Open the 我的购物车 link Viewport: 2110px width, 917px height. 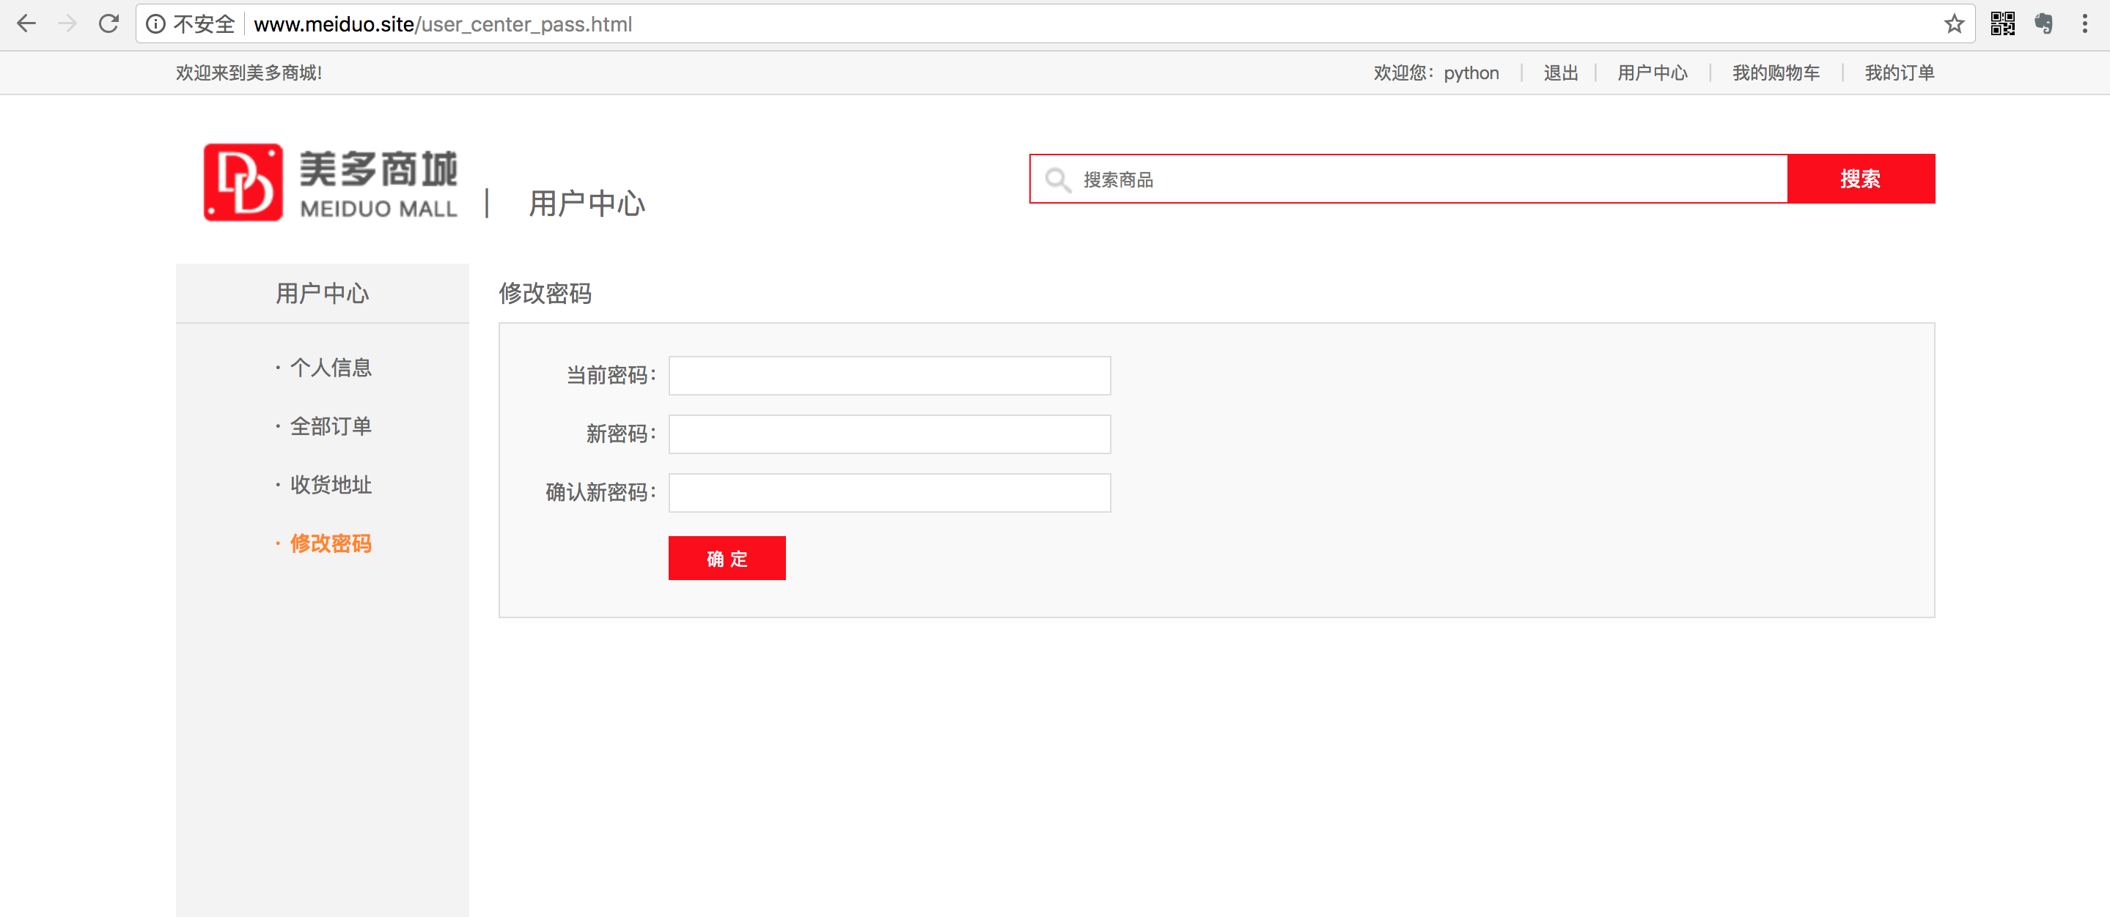[x=1775, y=73]
